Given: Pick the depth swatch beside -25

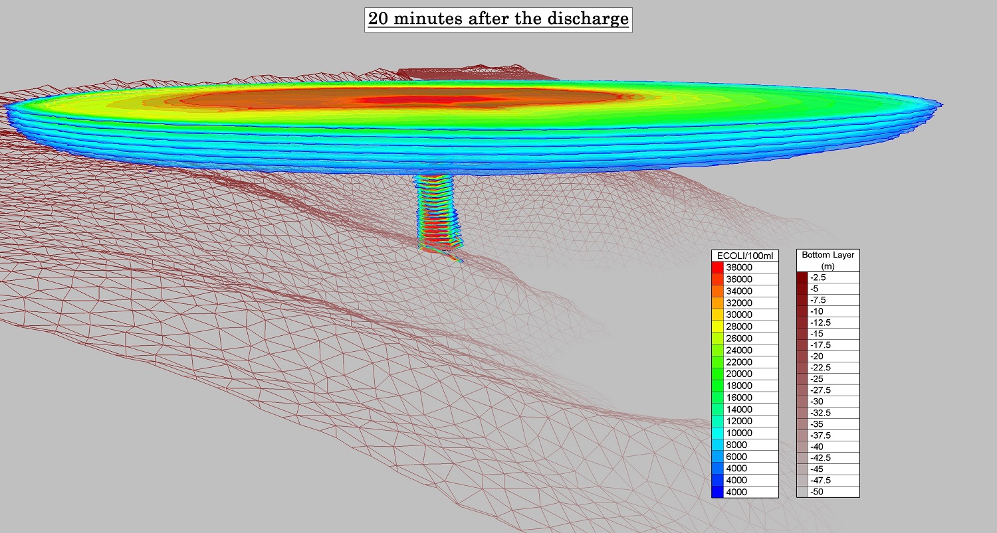Looking at the screenshot, I should pos(802,379).
